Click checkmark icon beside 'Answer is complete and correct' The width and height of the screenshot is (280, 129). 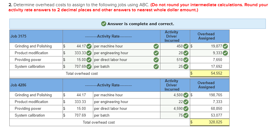pos(103,24)
